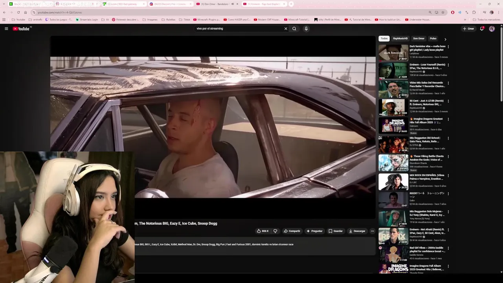Switch to the Discord browser tab

click(x=171, y=4)
